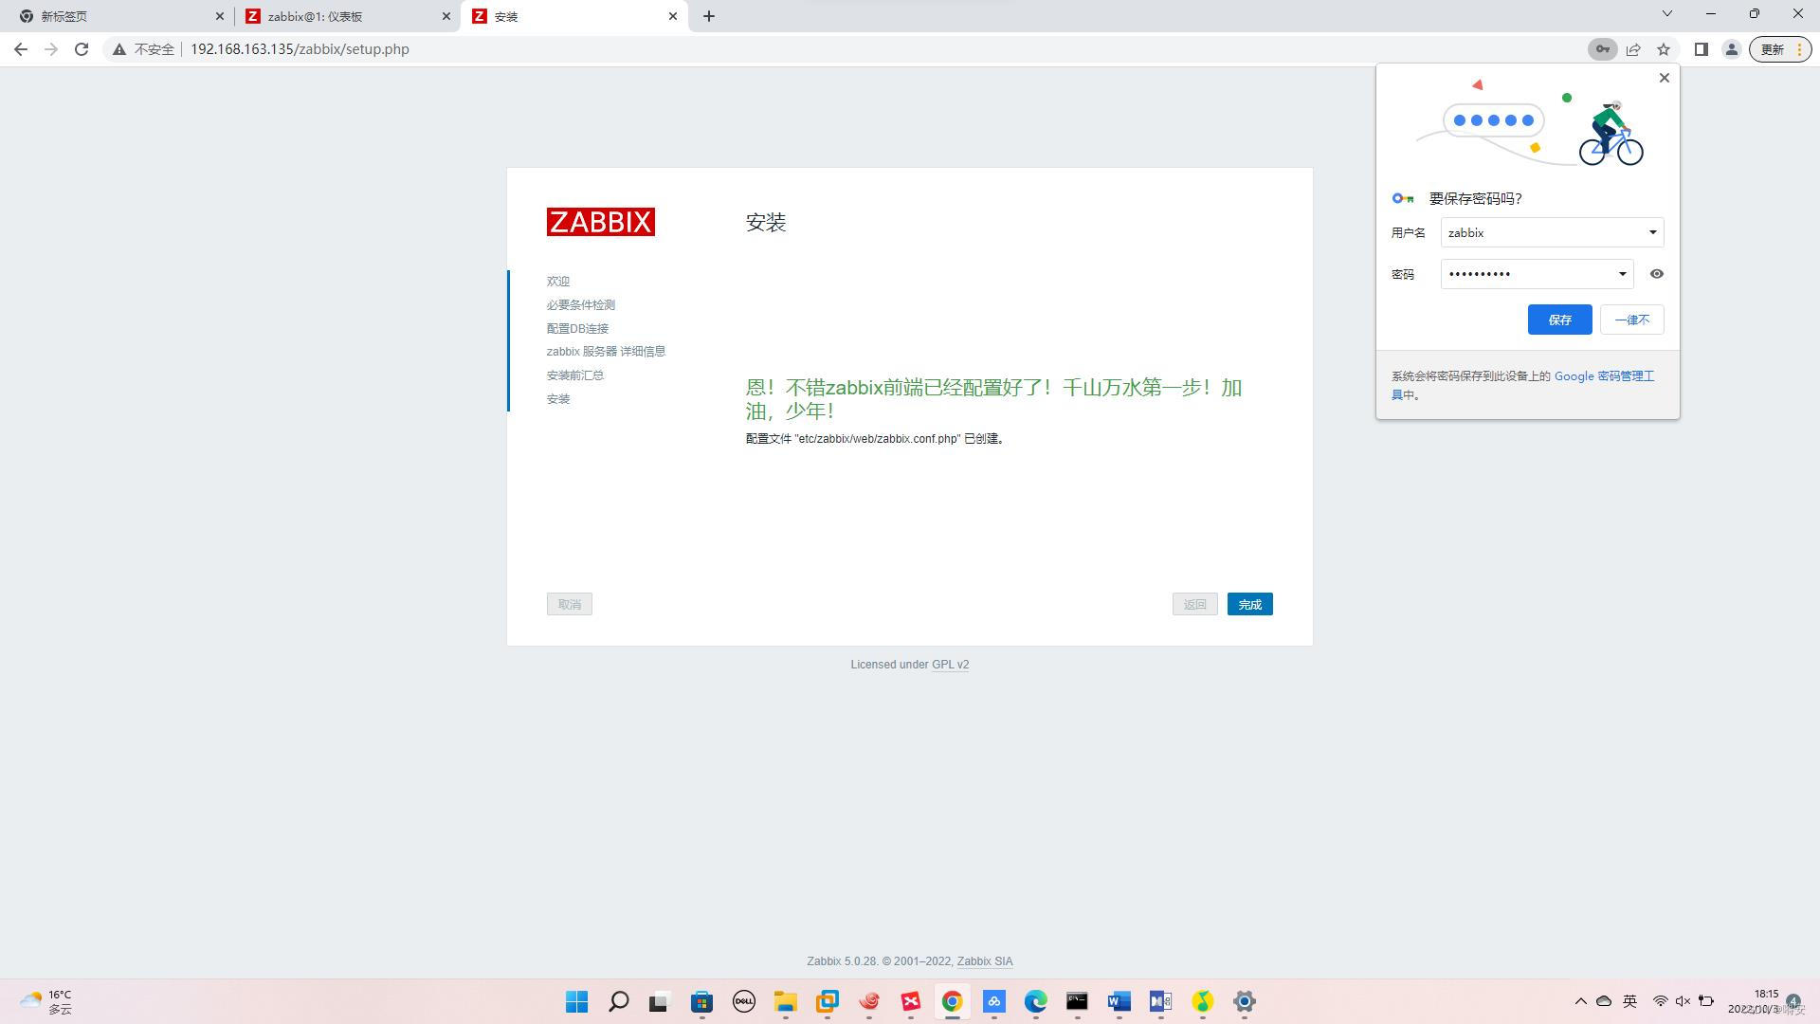Reload the setup page
The image size is (1820, 1024).
coord(82,49)
